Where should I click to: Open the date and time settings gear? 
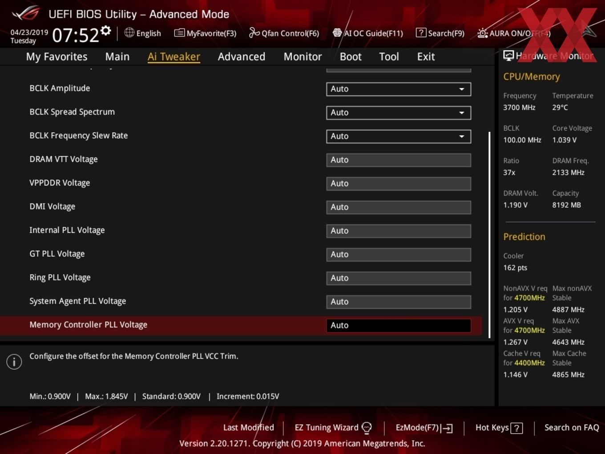click(x=105, y=30)
